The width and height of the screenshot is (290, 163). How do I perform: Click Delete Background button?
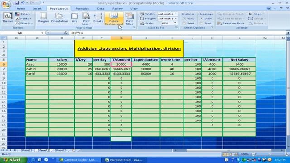coord(114,19)
